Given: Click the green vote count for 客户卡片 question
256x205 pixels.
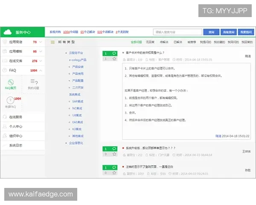Looking at the screenshot, I should coord(106,53).
